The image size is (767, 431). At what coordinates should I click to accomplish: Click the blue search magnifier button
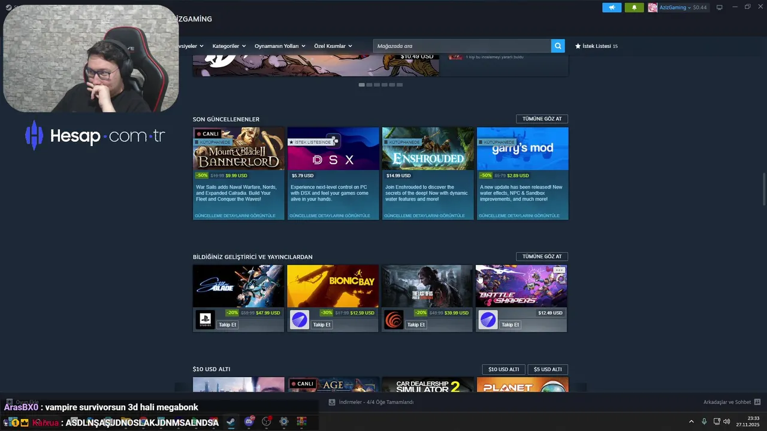558,46
